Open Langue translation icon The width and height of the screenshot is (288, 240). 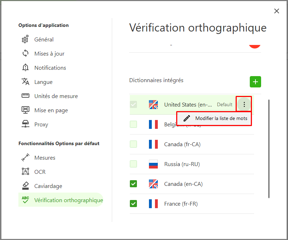pos(25,82)
